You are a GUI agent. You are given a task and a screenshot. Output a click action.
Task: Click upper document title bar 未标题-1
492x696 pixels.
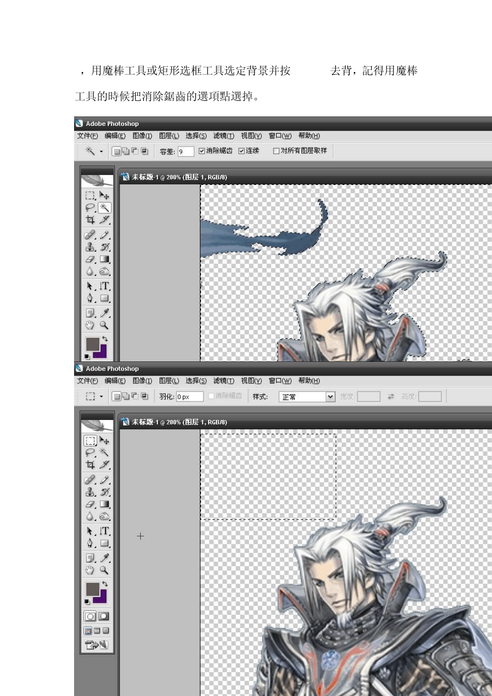(x=306, y=177)
